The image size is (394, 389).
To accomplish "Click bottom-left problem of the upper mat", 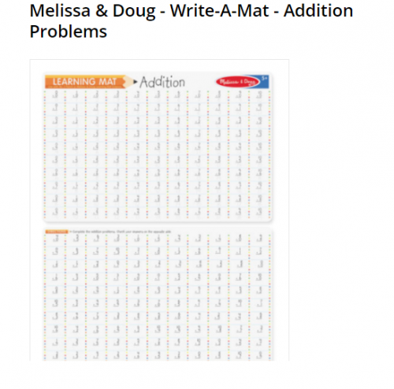I will pos(55,212).
